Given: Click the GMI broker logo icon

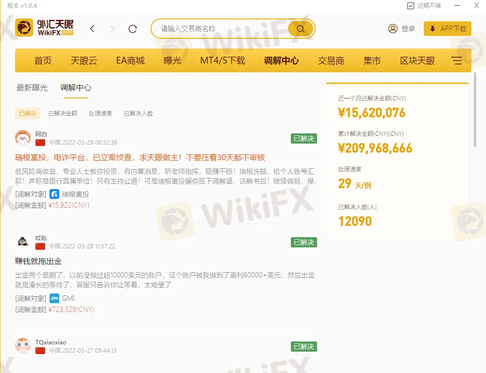Looking at the screenshot, I should click(x=54, y=298).
